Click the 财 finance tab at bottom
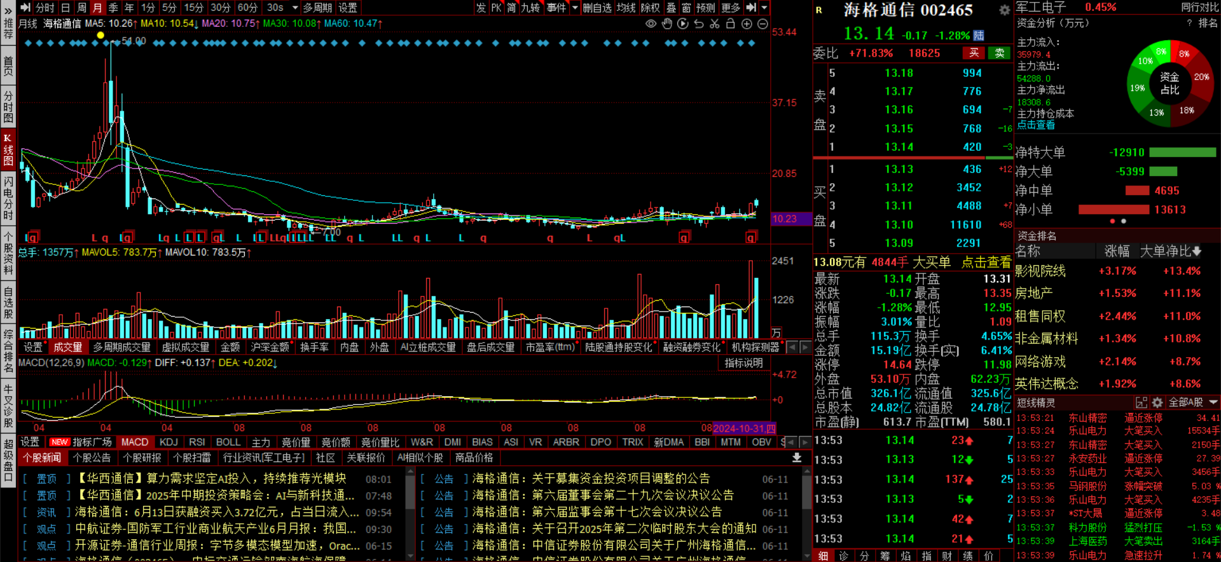Image resolution: width=1221 pixels, height=562 pixels. [947, 556]
